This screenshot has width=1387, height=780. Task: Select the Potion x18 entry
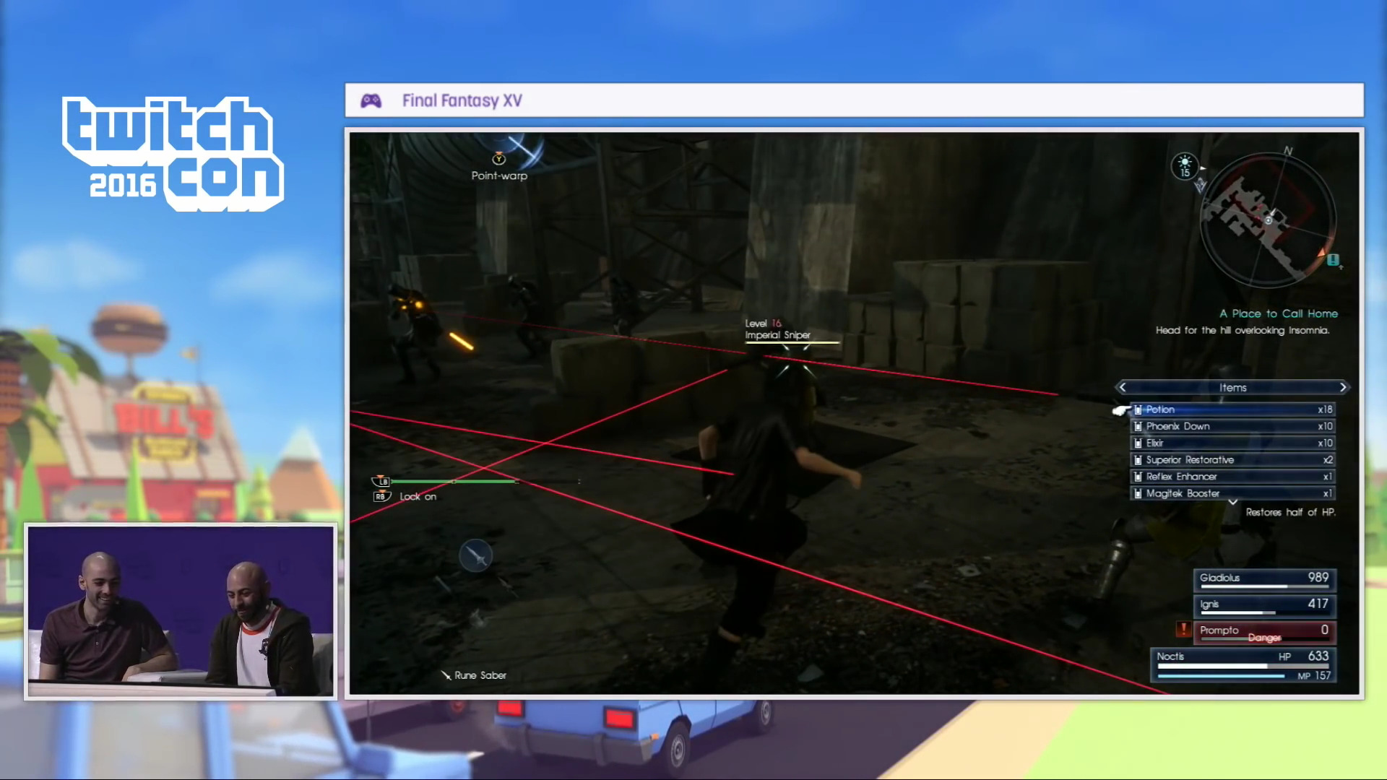point(1232,409)
